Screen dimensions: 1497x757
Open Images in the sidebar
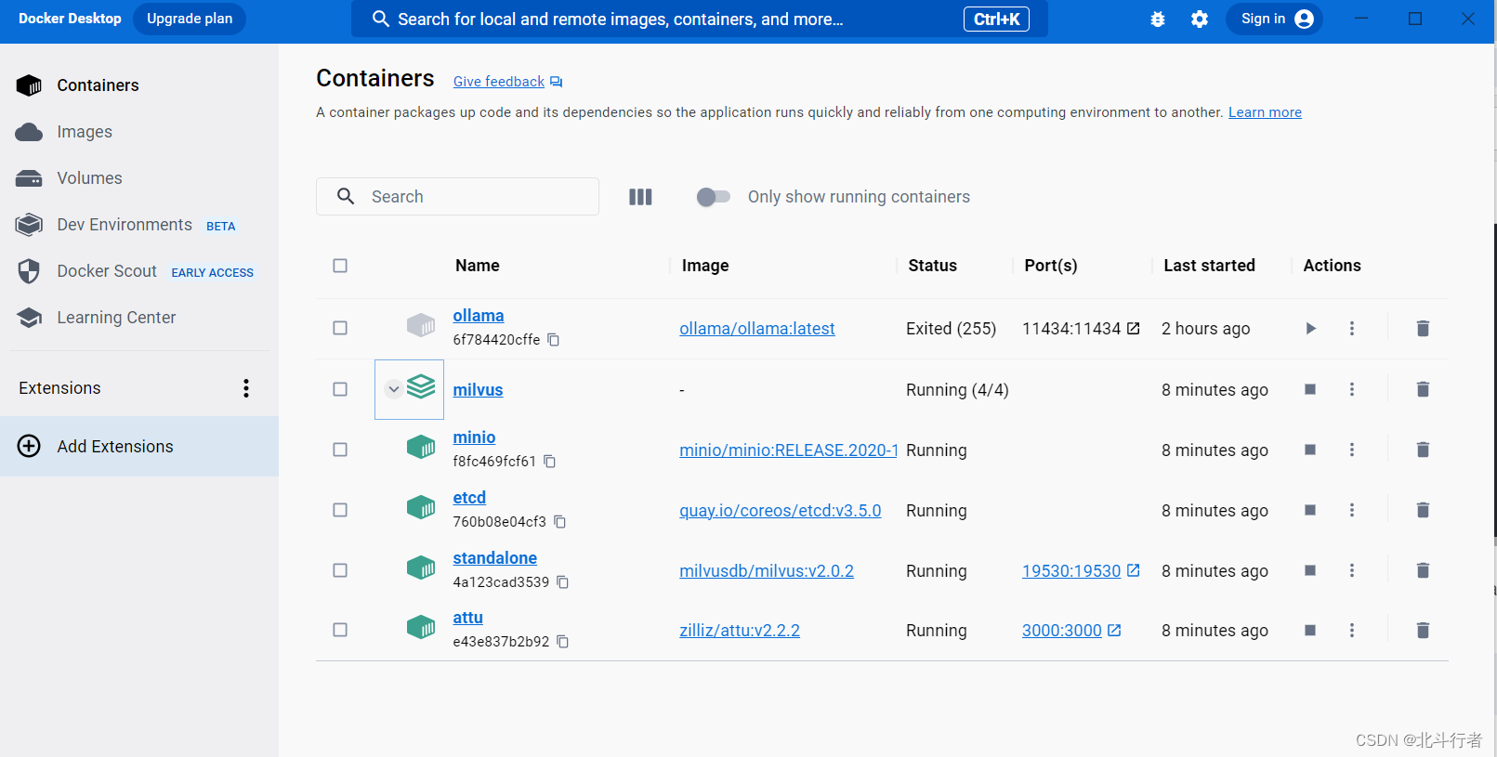coord(139,132)
